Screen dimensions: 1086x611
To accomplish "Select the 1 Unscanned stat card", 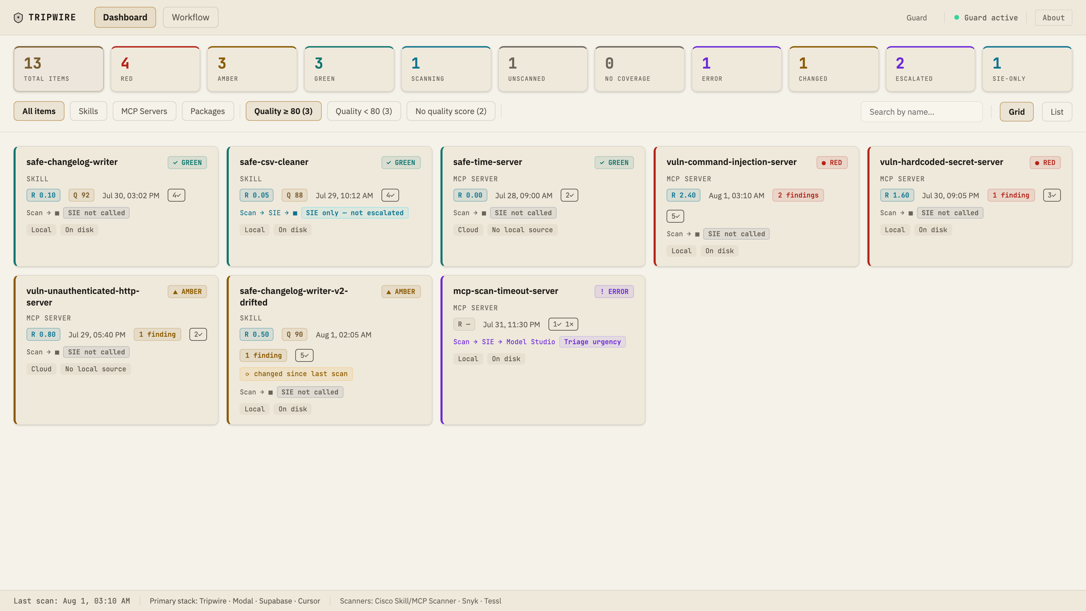I will coord(543,69).
